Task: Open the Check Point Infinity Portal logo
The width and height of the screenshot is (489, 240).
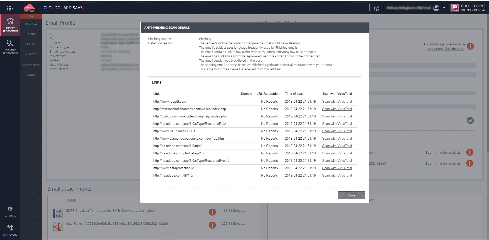Action: point(468,8)
